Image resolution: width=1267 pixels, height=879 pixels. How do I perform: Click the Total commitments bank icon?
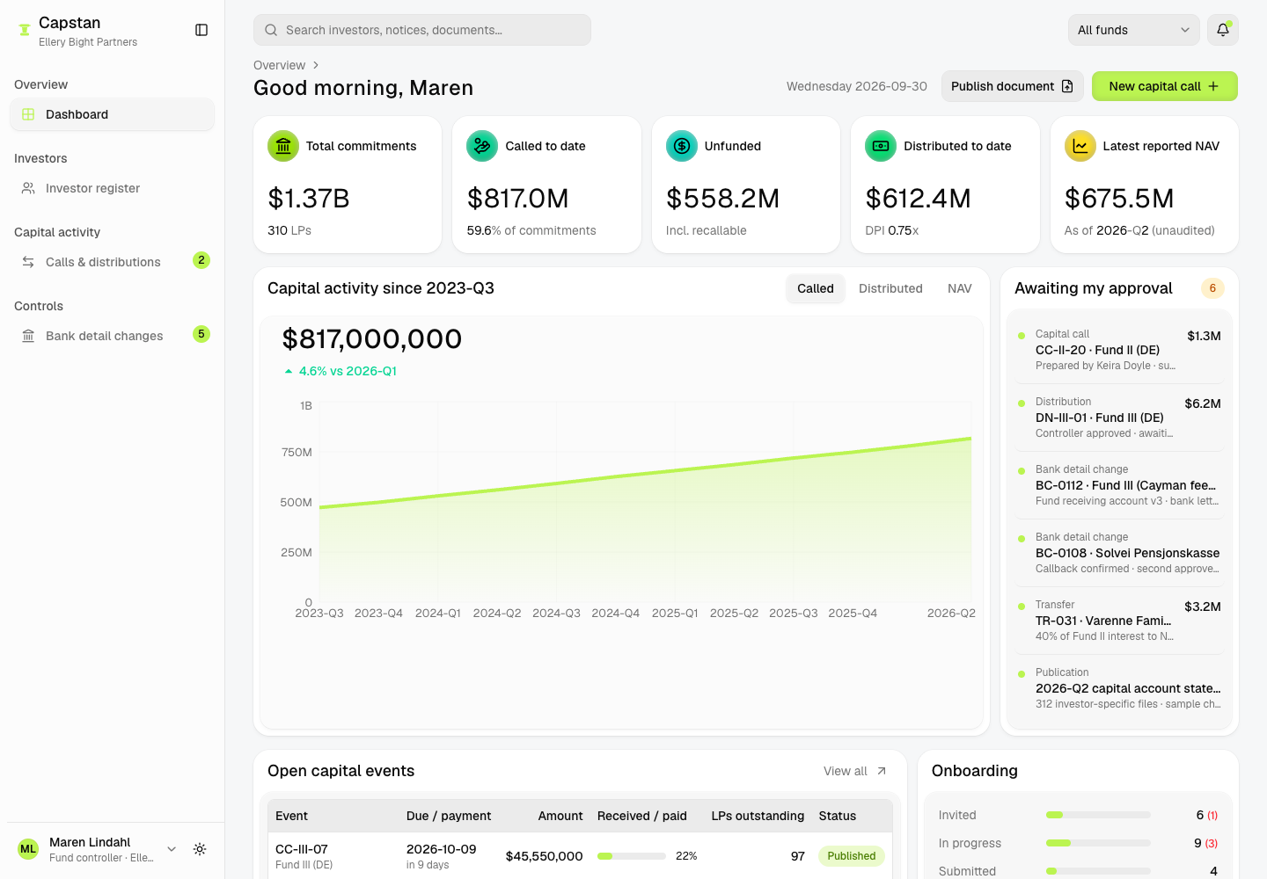click(283, 146)
